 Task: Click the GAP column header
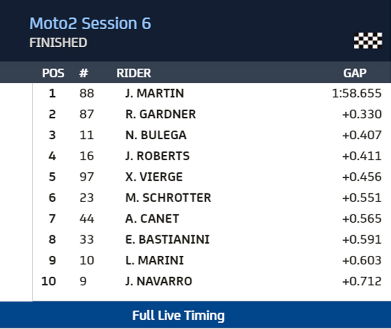355,73
